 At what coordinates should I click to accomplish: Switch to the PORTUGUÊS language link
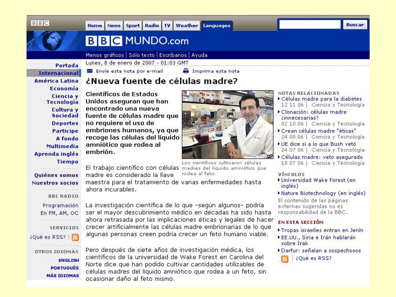(65, 268)
